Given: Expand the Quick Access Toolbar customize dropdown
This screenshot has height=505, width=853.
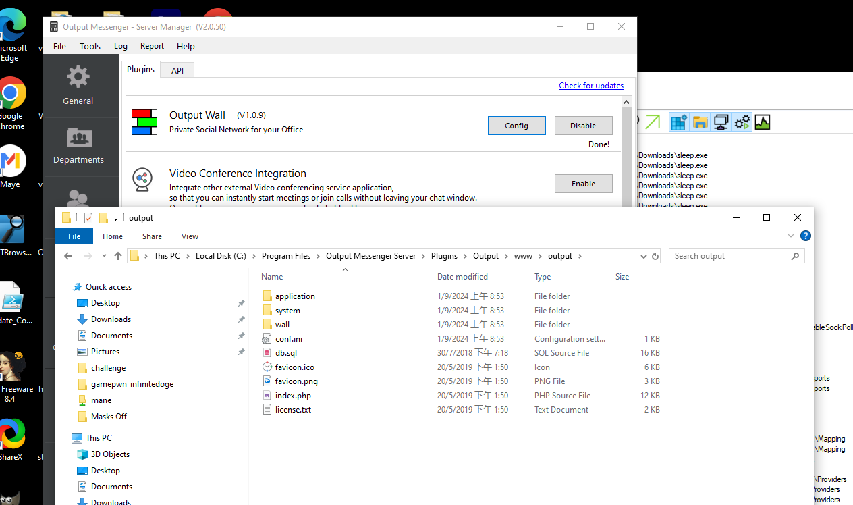Looking at the screenshot, I should point(115,218).
